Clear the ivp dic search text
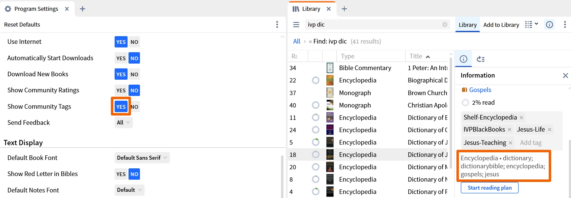This screenshot has width=571, height=198. [x=445, y=24]
